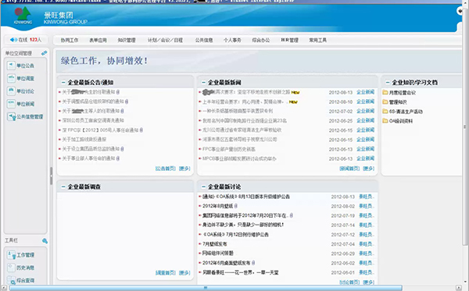Open 公共信息管理 sidebar icon
The image size is (469, 291).
(12, 117)
